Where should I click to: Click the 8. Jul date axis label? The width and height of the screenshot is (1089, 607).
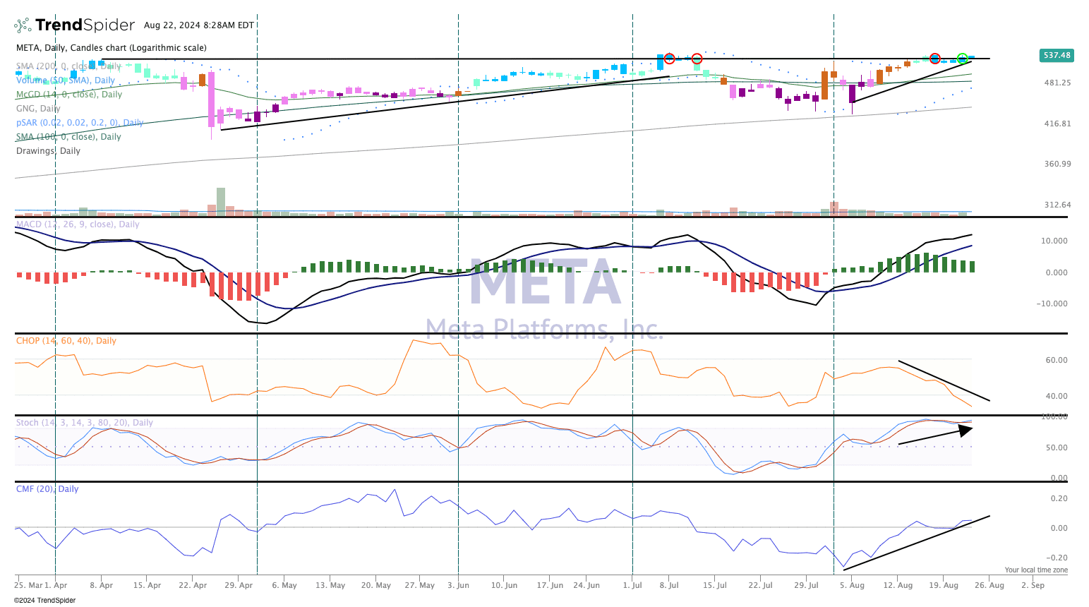tap(669, 585)
